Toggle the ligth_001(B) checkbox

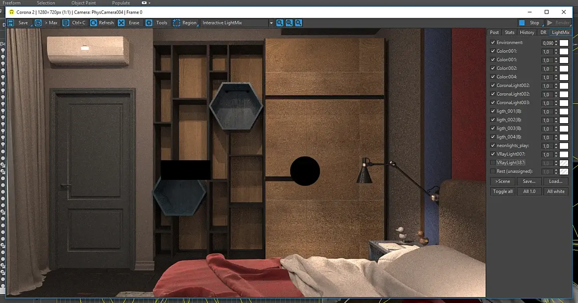[493, 111]
